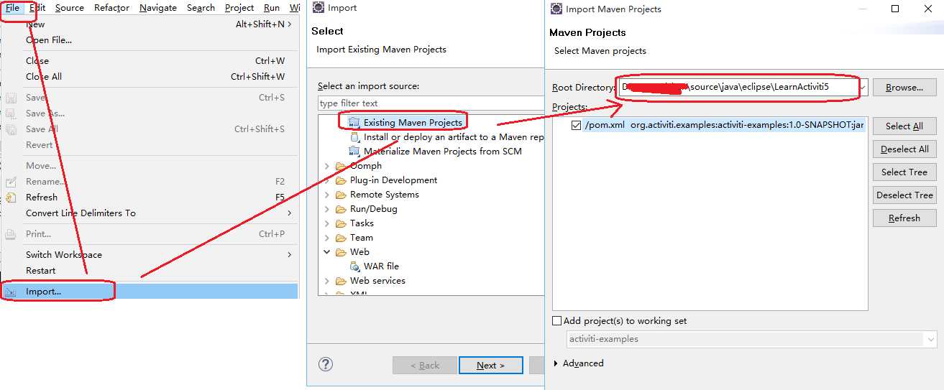Select WAR file import source
The height and width of the screenshot is (390, 944).
pos(381,266)
